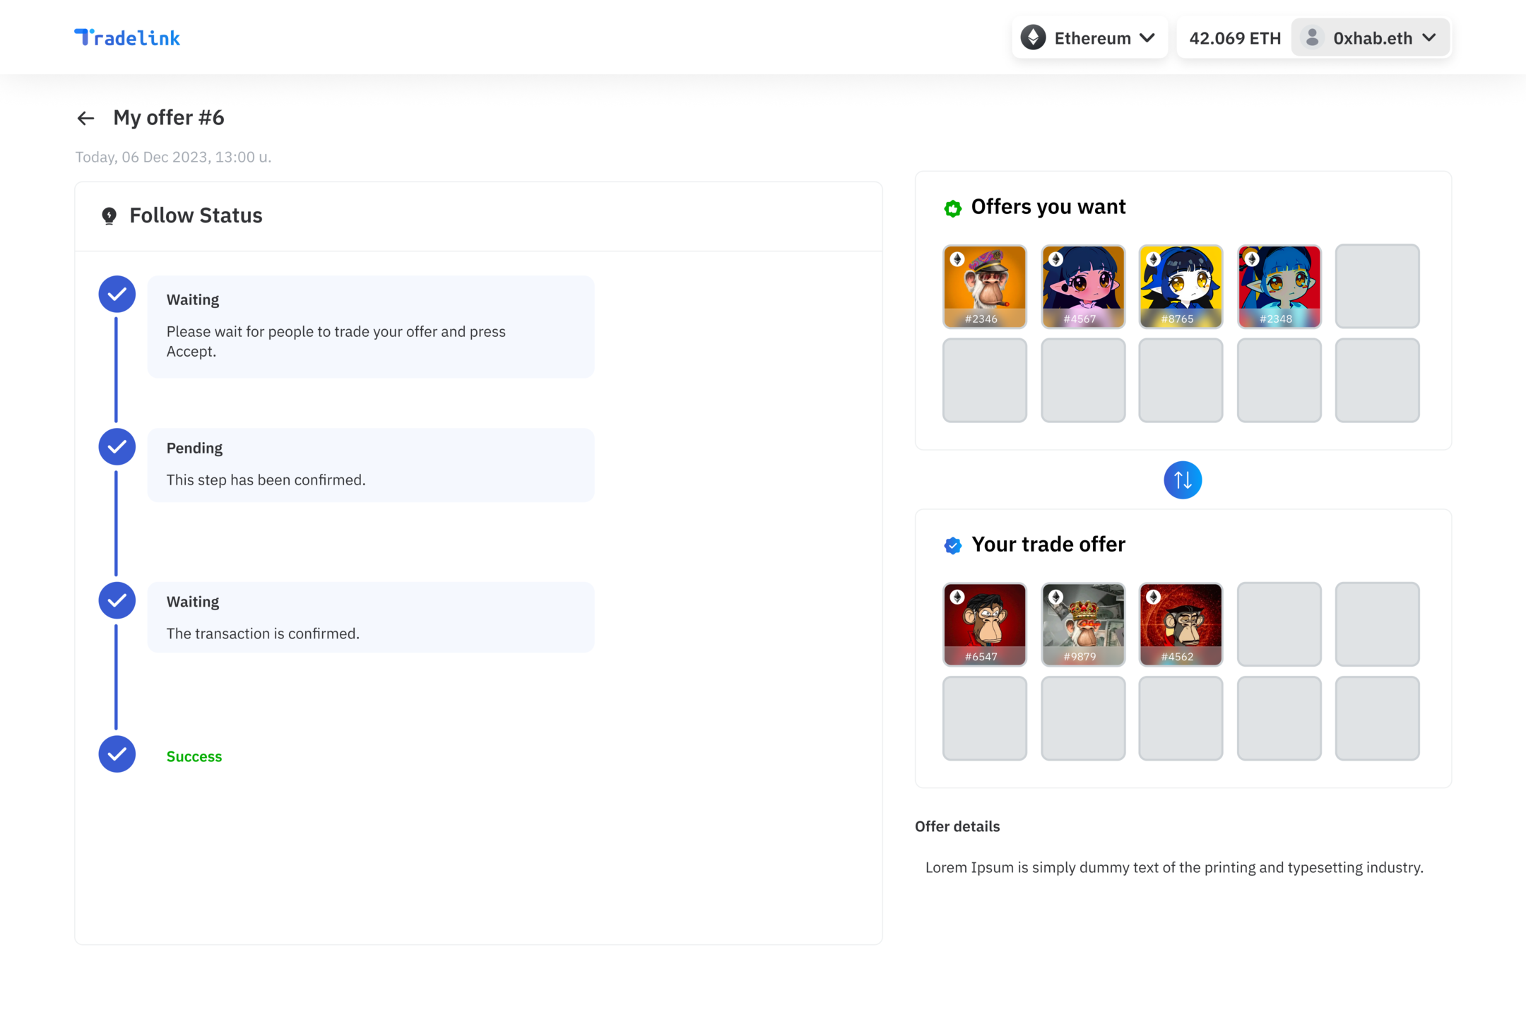Click the back arrow next to My offer #6
1526x1017 pixels.
[x=85, y=118]
